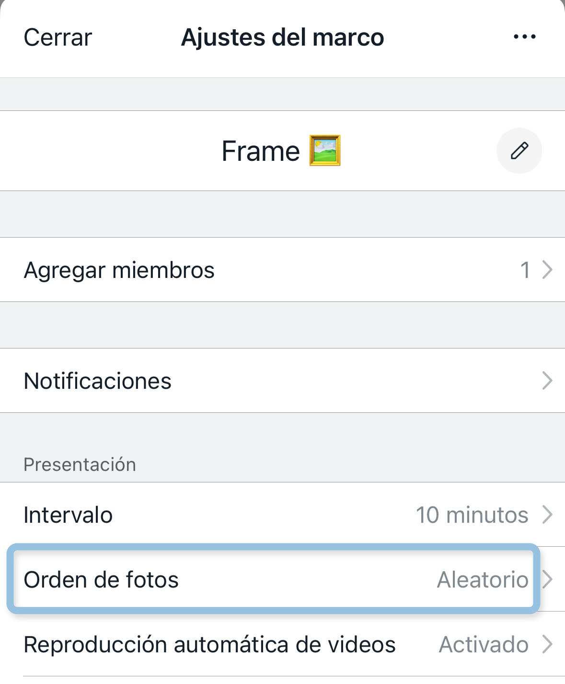Tap the pencil icon to rename frame

tap(519, 151)
